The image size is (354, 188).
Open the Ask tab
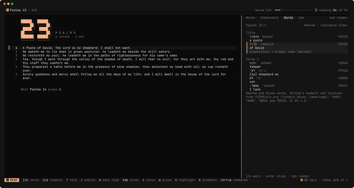[301, 18]
